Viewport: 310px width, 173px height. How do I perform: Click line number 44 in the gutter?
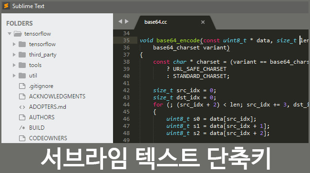126,105
